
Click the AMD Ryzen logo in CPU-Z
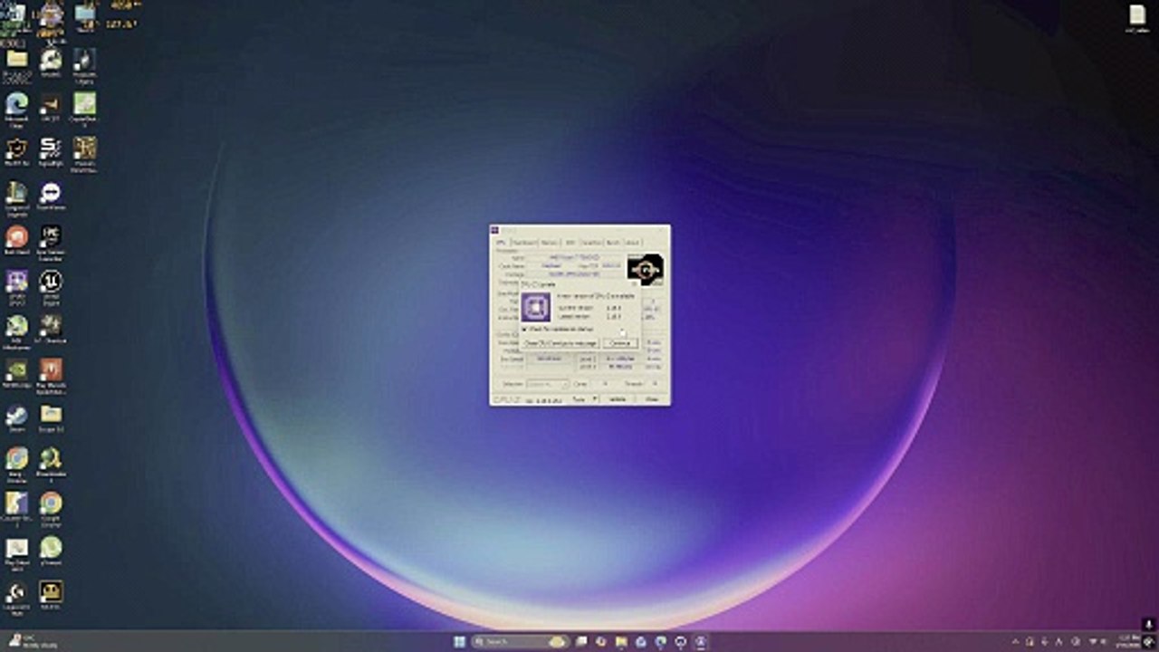[645, 270]
